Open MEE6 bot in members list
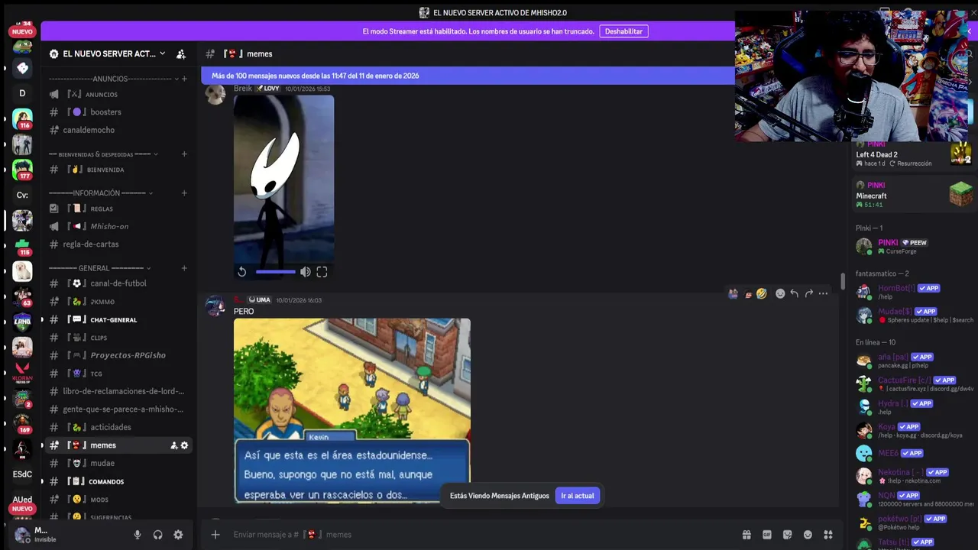This screenshot has width=978, height=550. (913, 453)
